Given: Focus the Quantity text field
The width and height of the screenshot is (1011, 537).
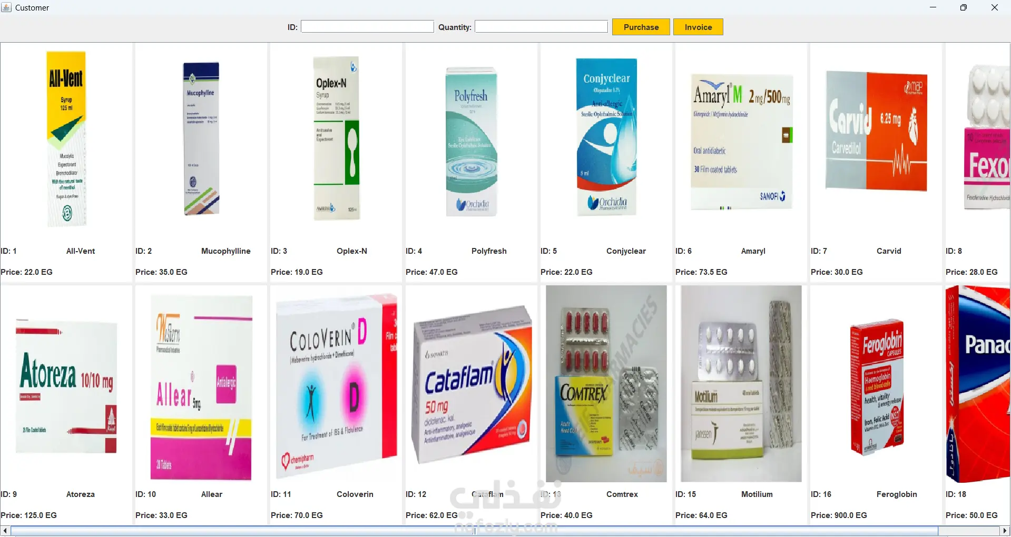Looking at the screenshot, I should click(x=542, y=27).
